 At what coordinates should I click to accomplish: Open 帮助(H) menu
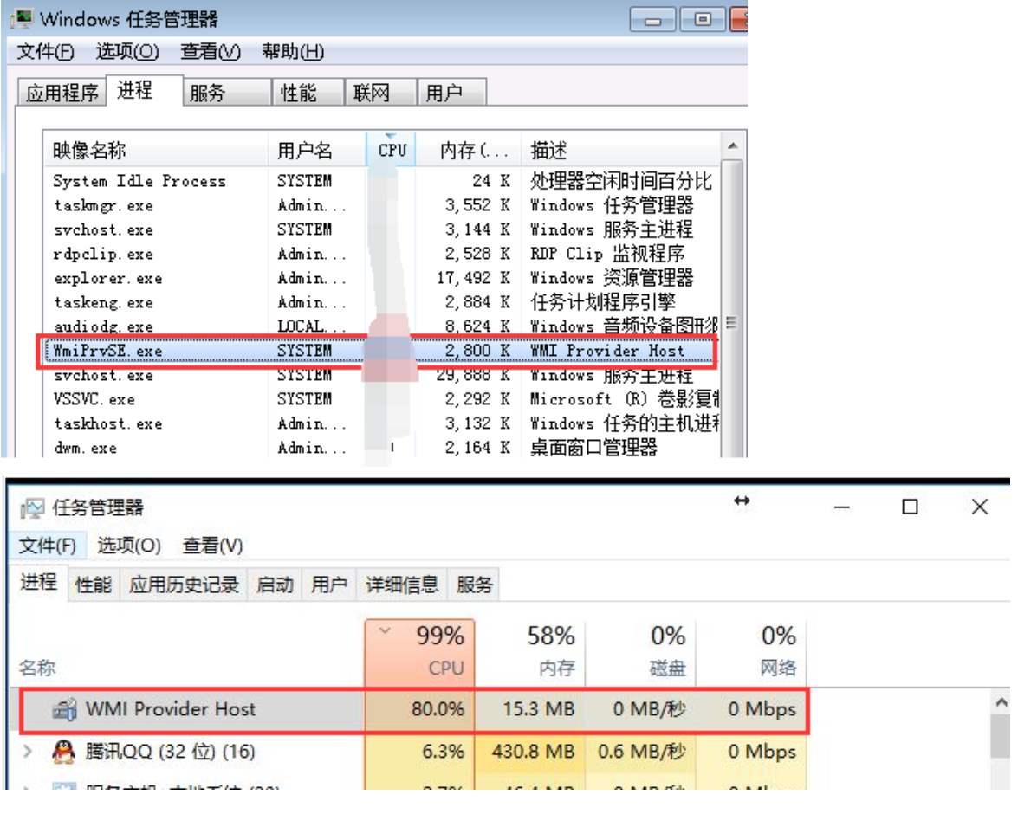click(293, 51)
